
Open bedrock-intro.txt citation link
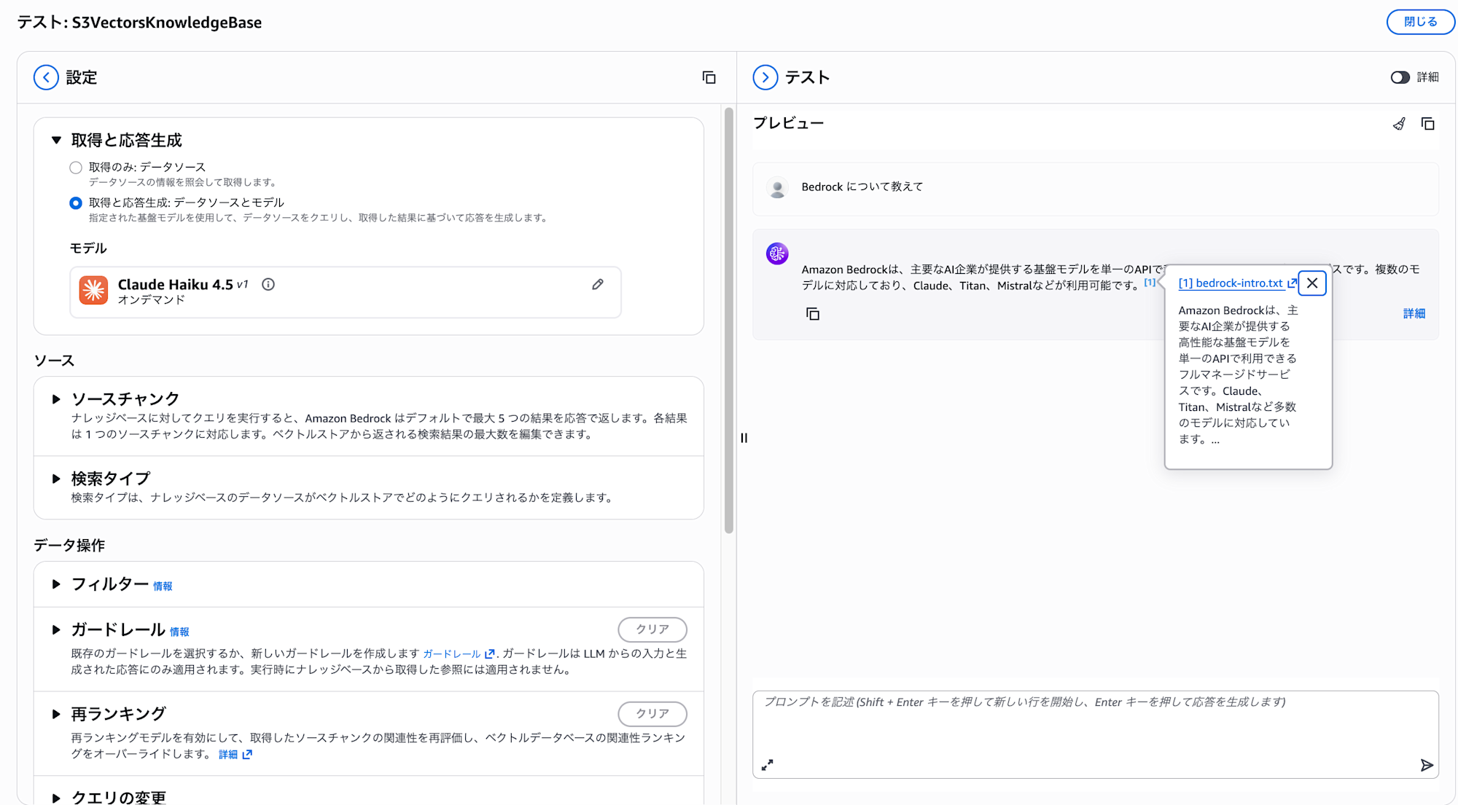pyautogui.click(x=1232, y=283)
